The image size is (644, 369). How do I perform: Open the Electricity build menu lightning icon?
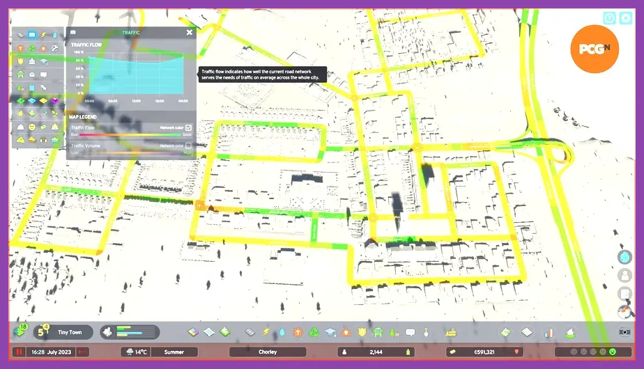coord(266,331)
